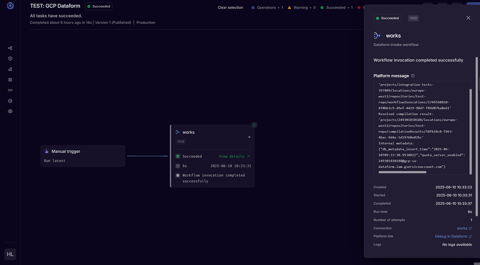Click the Completed value 2025-06-10 10:33:37

point(454,203)
